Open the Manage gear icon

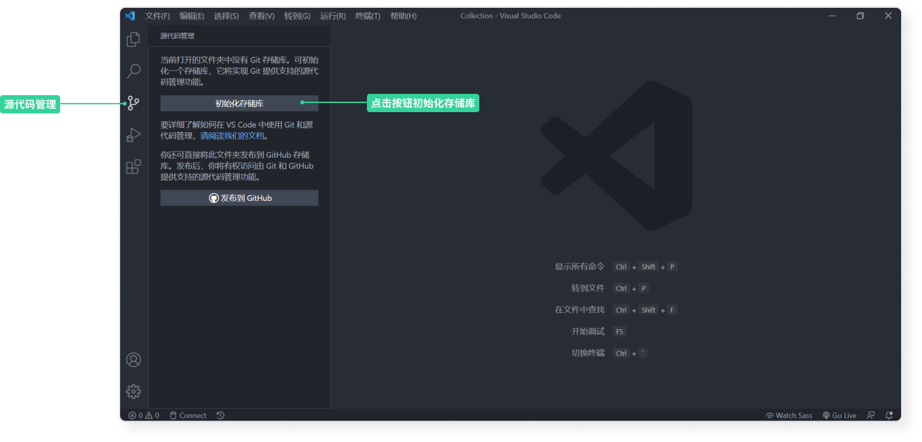[x=133, y=391]
